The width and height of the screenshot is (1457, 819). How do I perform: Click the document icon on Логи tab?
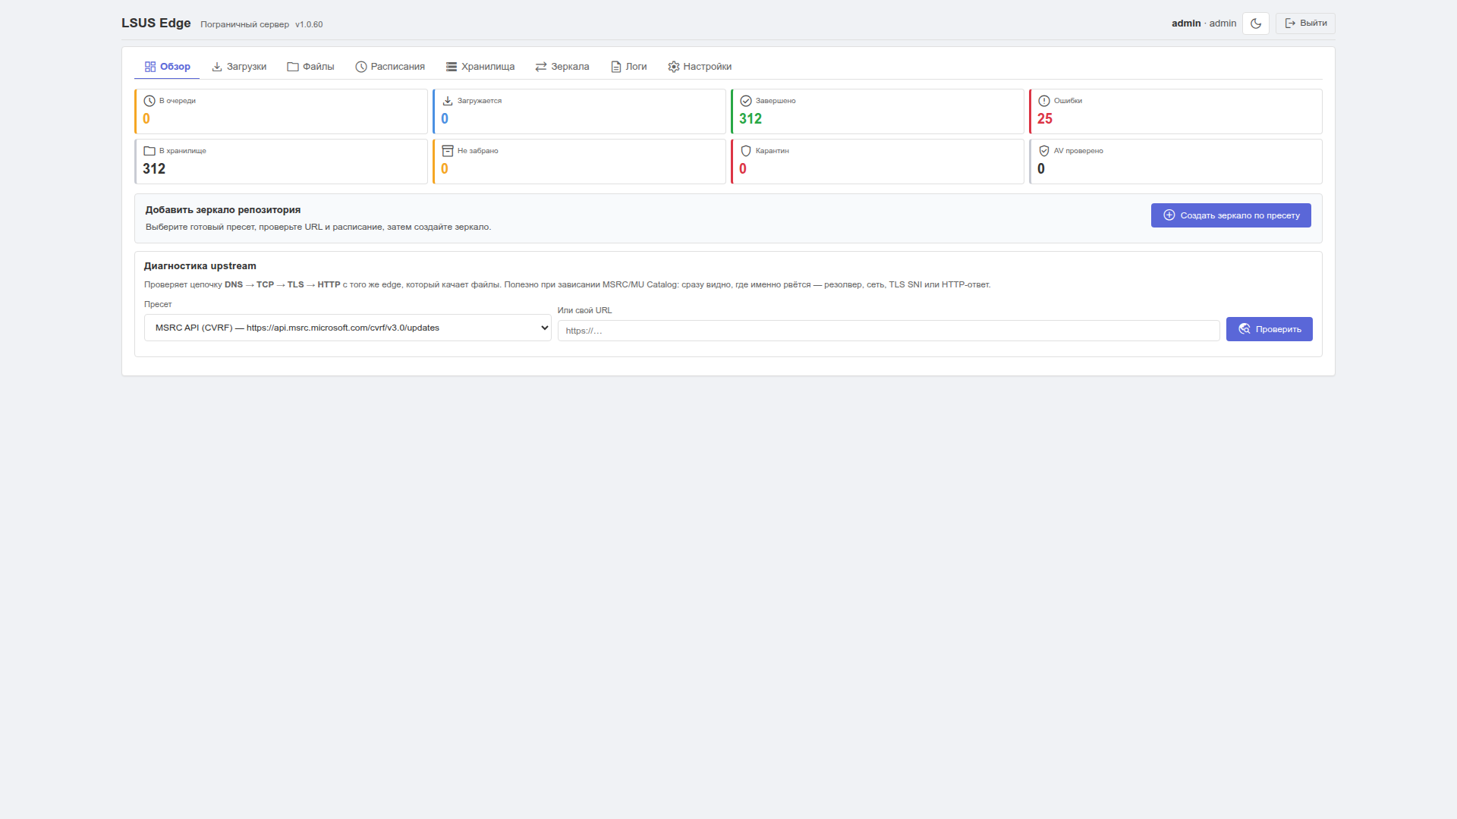pyautogui.click(x=616, y=67)
